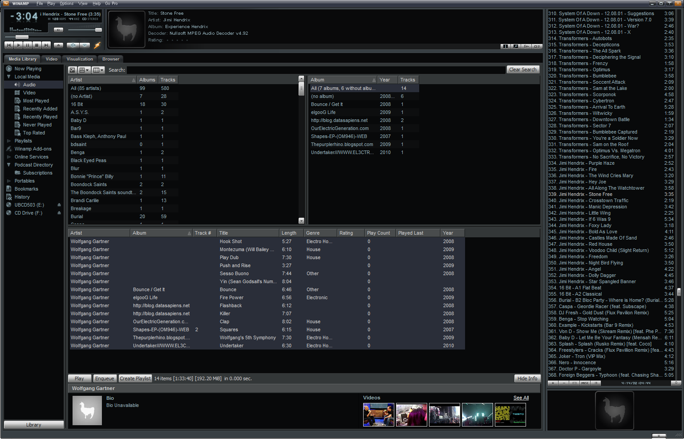Screen dimensions: 684x439
Task: Click the magnifier search icon near album art
Action: (x=516, y=46)
